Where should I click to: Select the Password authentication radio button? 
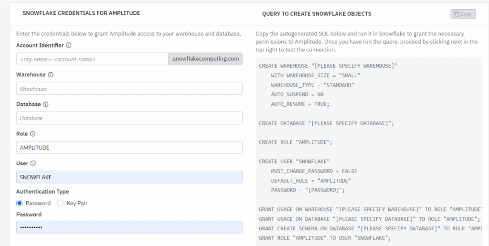(x=20, y=203)
